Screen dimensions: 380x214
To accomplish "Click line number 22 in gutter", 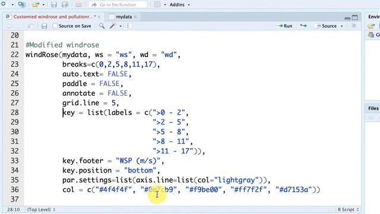I will 14,55.
